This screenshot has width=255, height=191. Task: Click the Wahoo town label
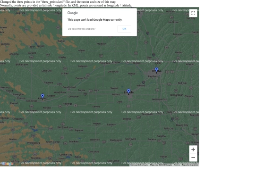131,74
